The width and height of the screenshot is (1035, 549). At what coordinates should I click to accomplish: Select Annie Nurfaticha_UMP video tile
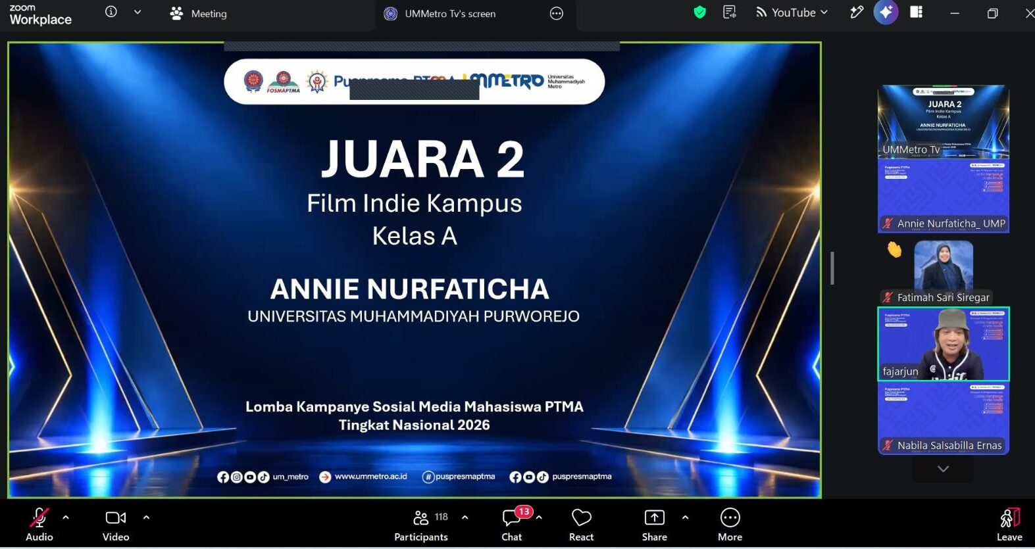tap(944, 196)
